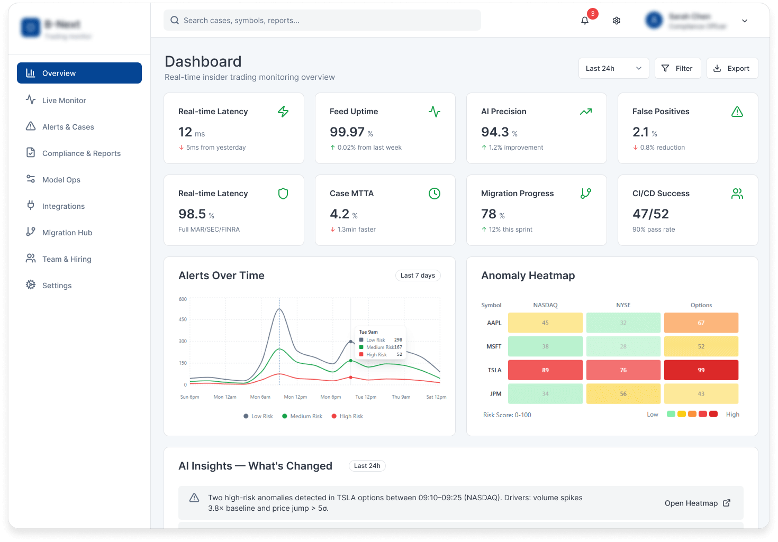Click the users icon on CI/CD Success card
The image size is (778, 542).
point(737,194)
